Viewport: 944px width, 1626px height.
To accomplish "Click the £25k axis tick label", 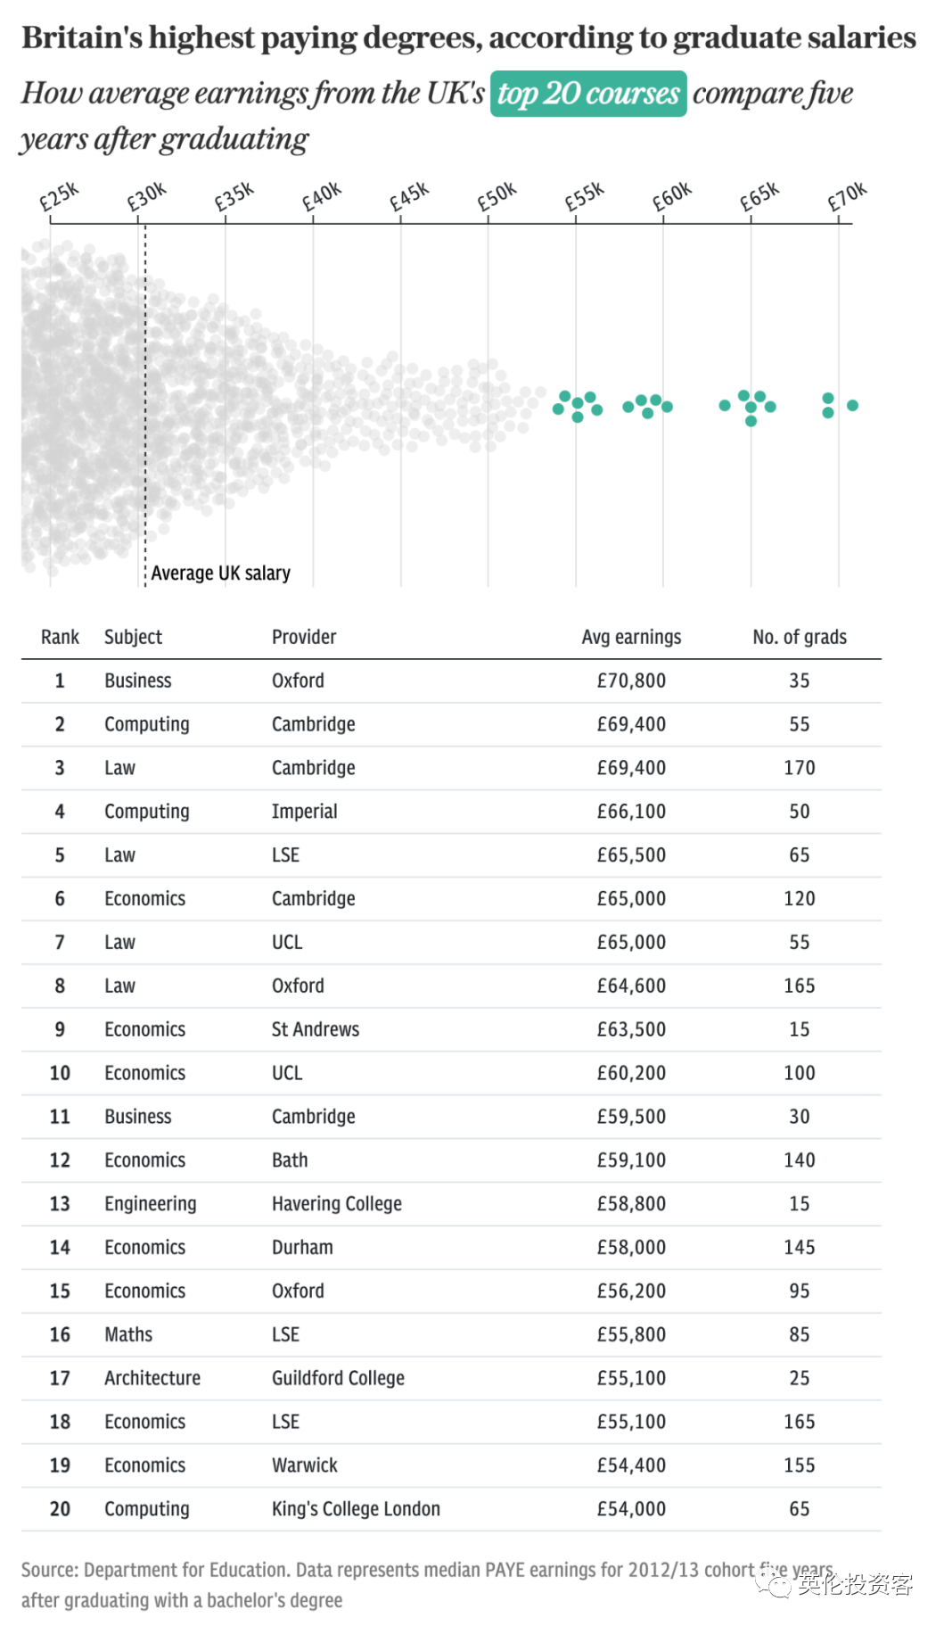I will pos(59,197).
